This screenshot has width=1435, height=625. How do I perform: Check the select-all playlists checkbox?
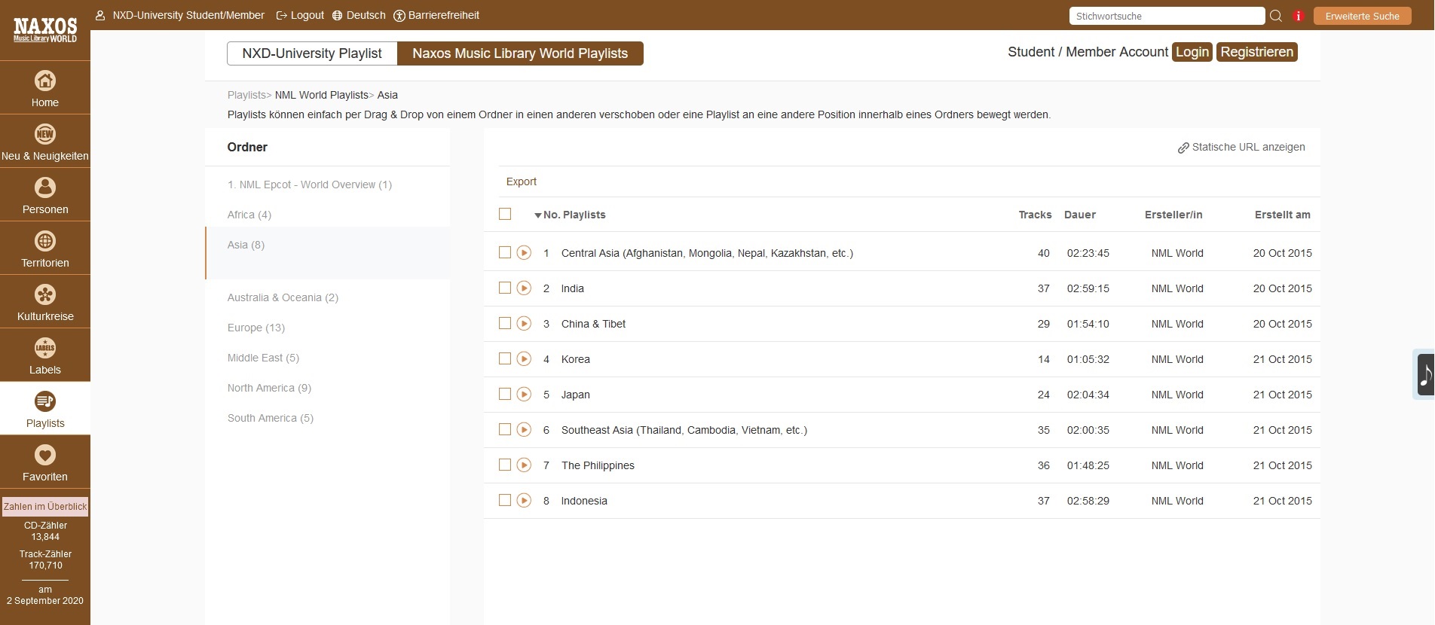[505, 214]
